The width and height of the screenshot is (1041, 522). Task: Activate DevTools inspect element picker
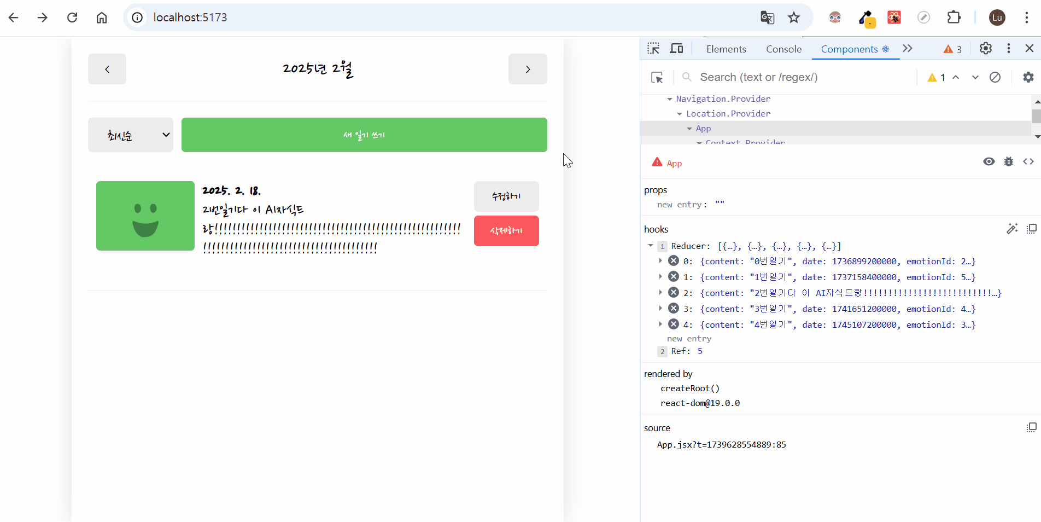[x=653, y=49]
